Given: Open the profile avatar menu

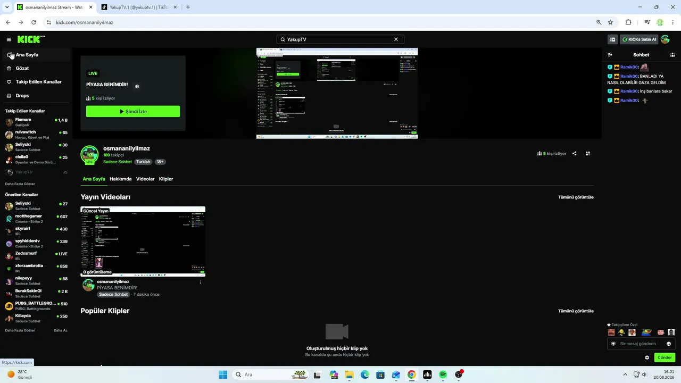Looking at the screenshot, I should 665,39.
